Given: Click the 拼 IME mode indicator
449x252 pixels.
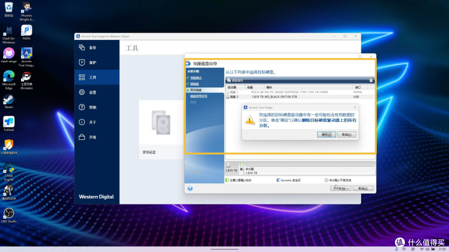Looking at the screenshot, I should pos(413,249).
